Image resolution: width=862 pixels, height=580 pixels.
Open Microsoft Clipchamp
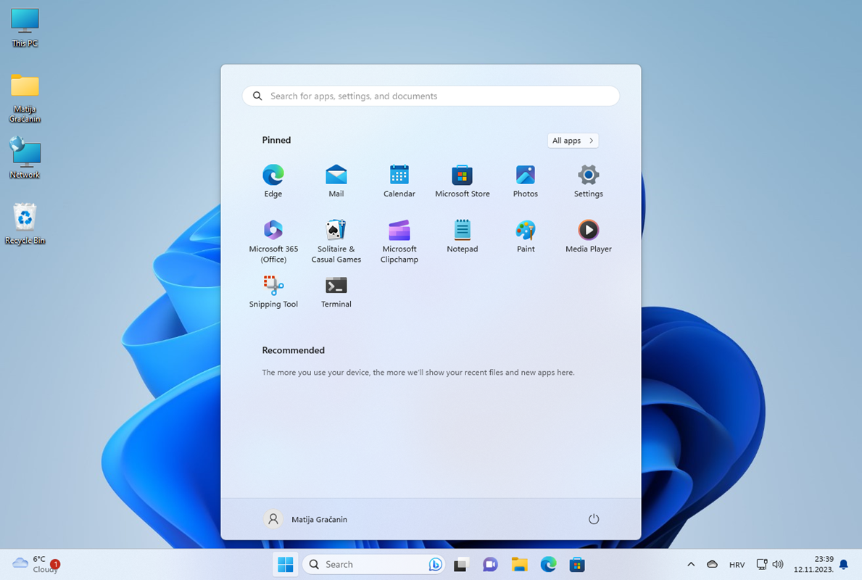point(399,241)
